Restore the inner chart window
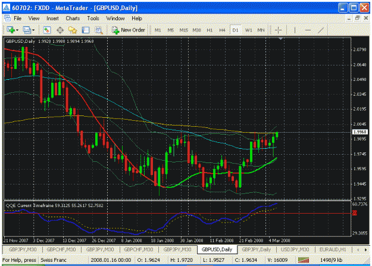 [x=357, y=18]
